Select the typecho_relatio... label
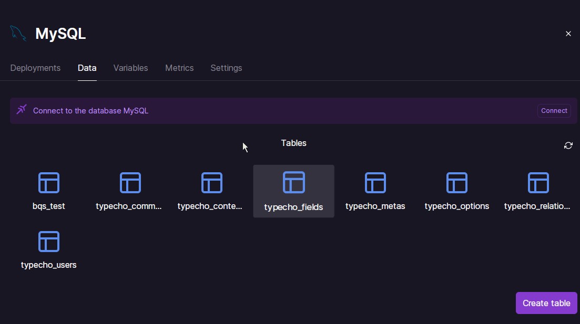The height and width of the screenshot is (324, 580). [537, 206]
